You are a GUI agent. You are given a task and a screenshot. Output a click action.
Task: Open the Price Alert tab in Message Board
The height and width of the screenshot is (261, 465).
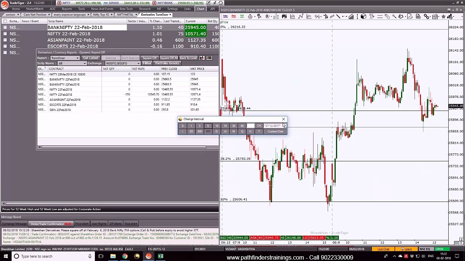(x=82, y=224)
